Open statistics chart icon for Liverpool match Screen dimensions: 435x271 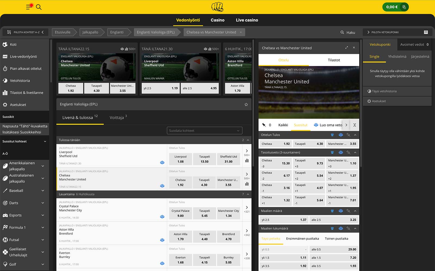pos(247,160)
